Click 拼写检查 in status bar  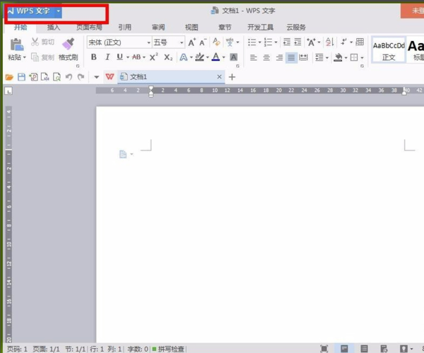(x=168, y=349)
